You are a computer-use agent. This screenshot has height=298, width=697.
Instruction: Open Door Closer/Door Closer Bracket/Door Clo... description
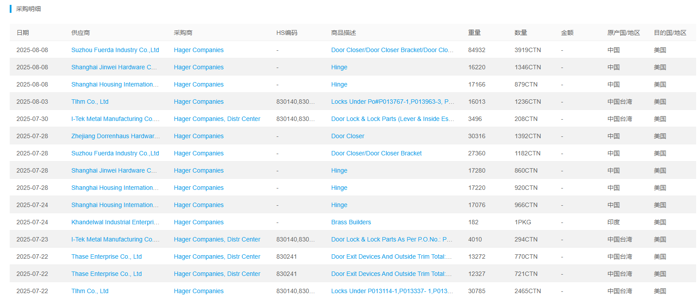pos(392,50)
